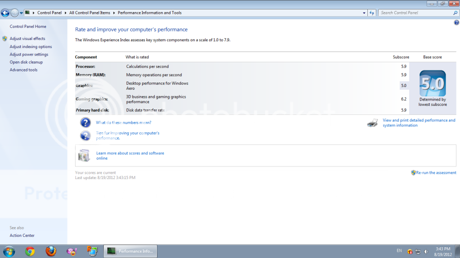Click the refresh button beside address bar
This screenshot has width=460, height=258.
click(372, 13)
